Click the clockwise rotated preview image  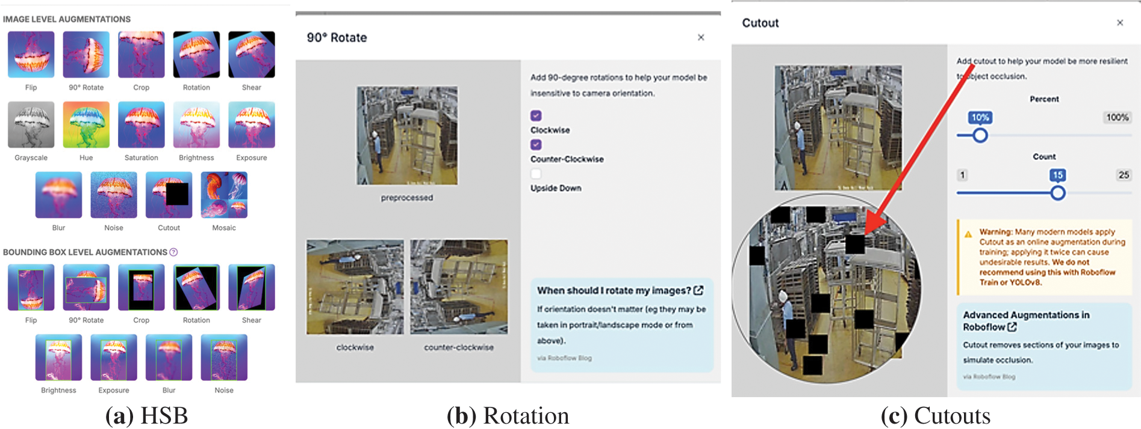coord(355,287)
